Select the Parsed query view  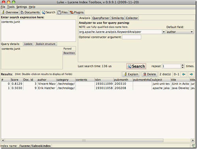click(69, 49)
